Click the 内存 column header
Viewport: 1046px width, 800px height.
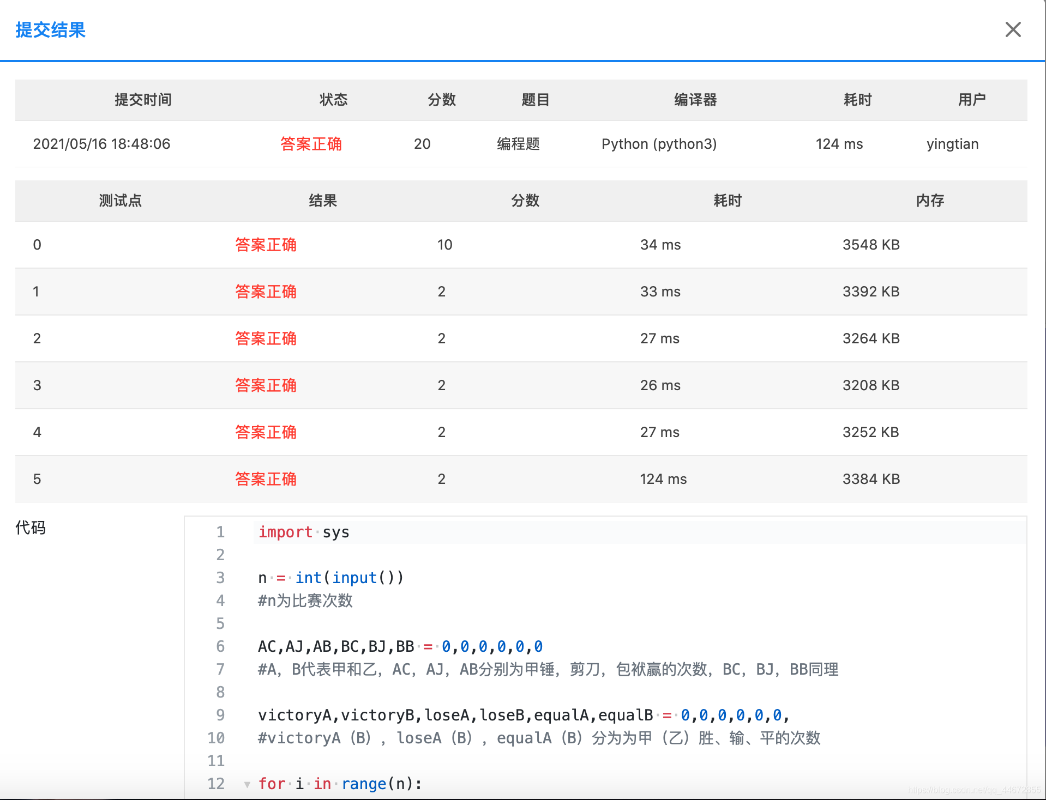click(929, 201)
